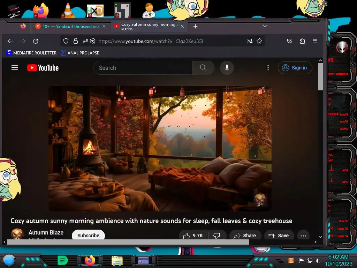This screenshot has height=268, width=357.
Task: Open picture-in-picture icon in address bar
Action: pos(250,41)
